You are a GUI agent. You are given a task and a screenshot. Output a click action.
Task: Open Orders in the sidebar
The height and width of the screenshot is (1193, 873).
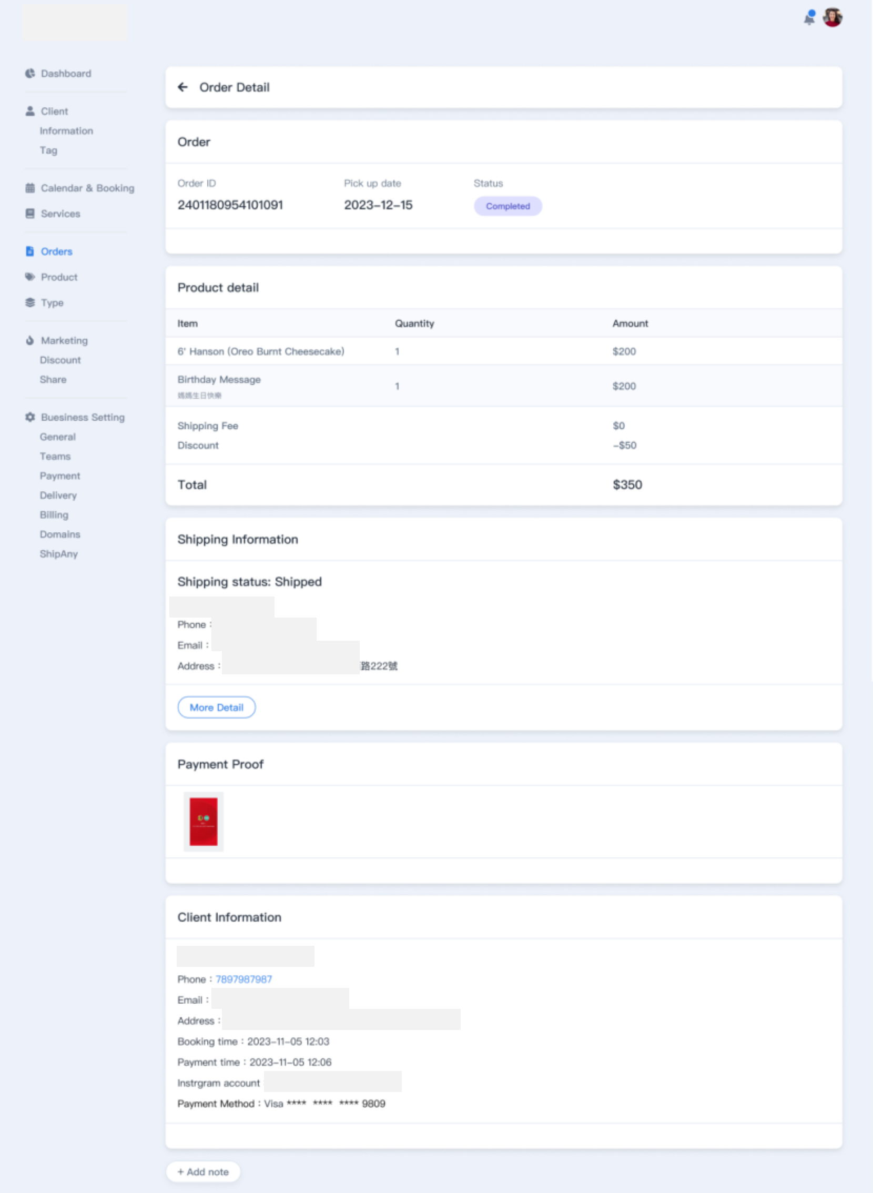coord(57,251)
